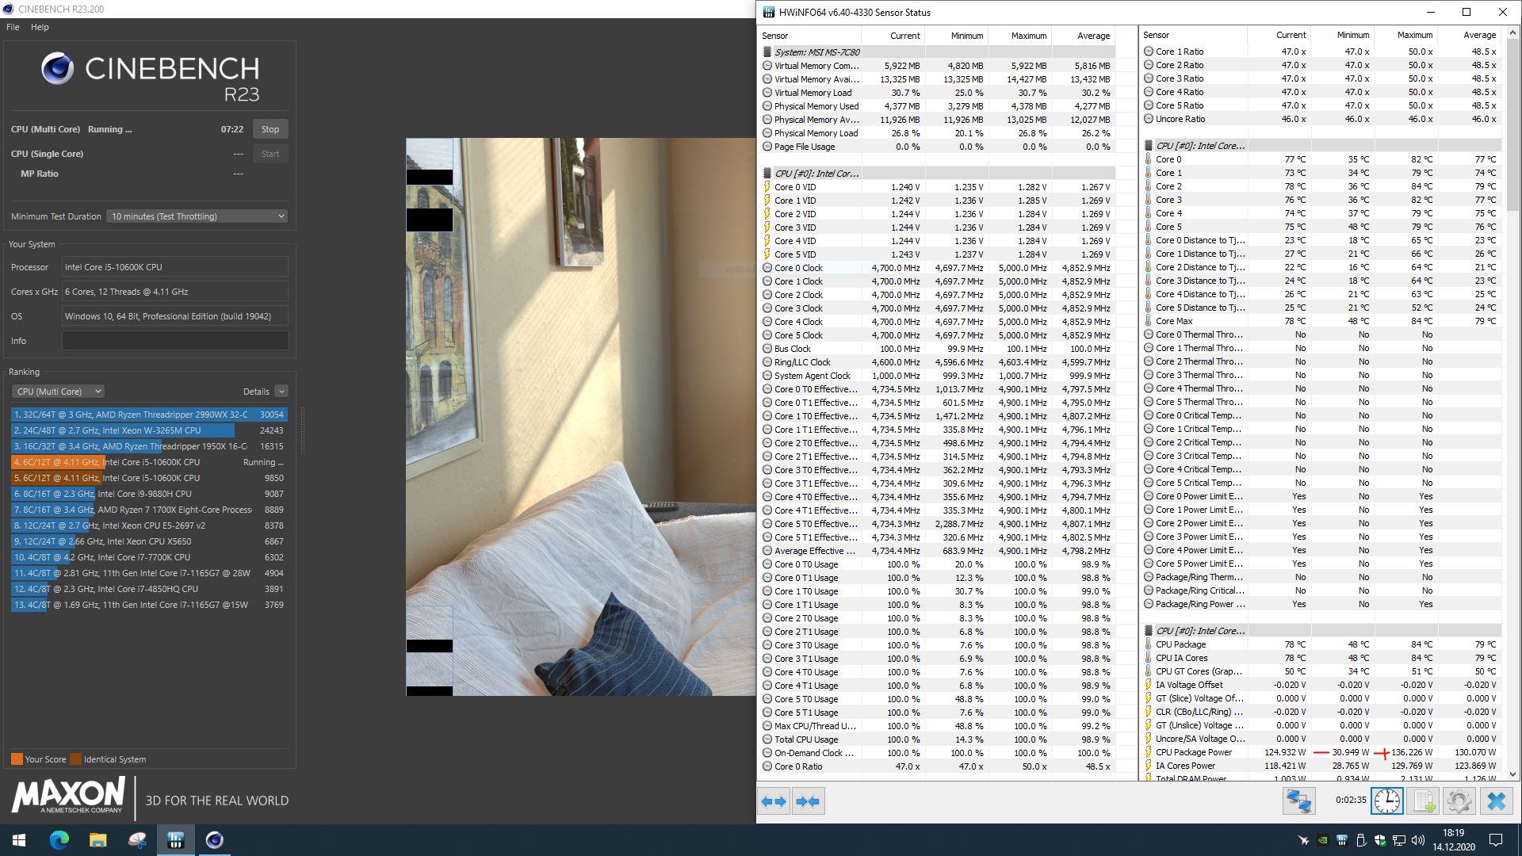Screen dimensions: 1522x856
Task: Launch Microsoft Edge from the taskbar
Action: [x=59, y=840]
